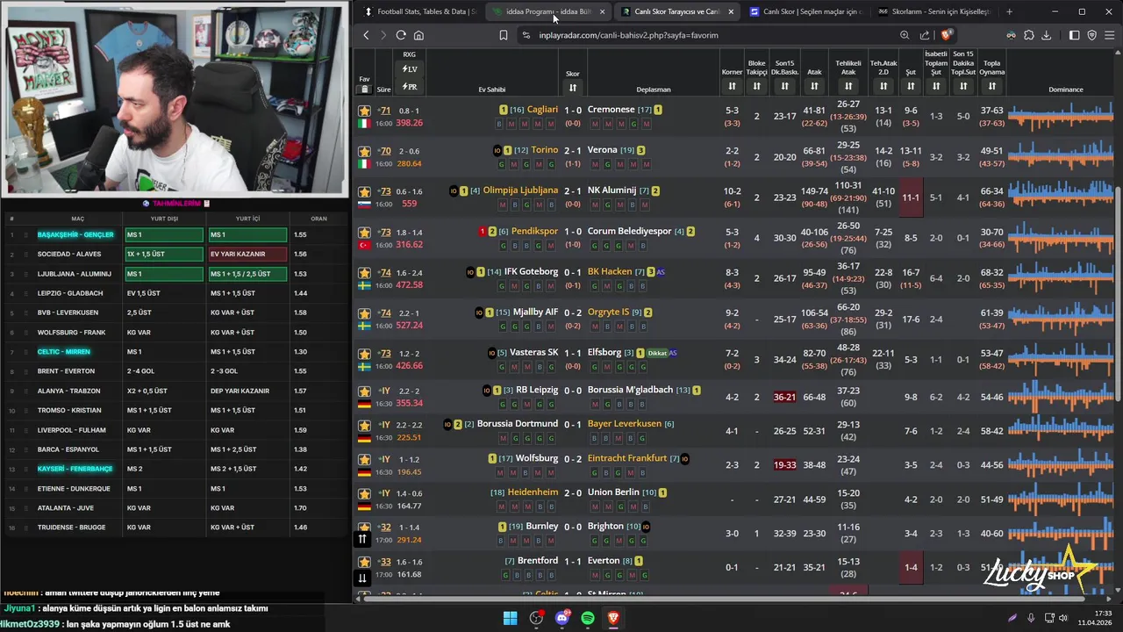Switch to Canlı Skor Seçilen maçlar tab
The width and height of the screenshot is (1123, 632).
805,11
